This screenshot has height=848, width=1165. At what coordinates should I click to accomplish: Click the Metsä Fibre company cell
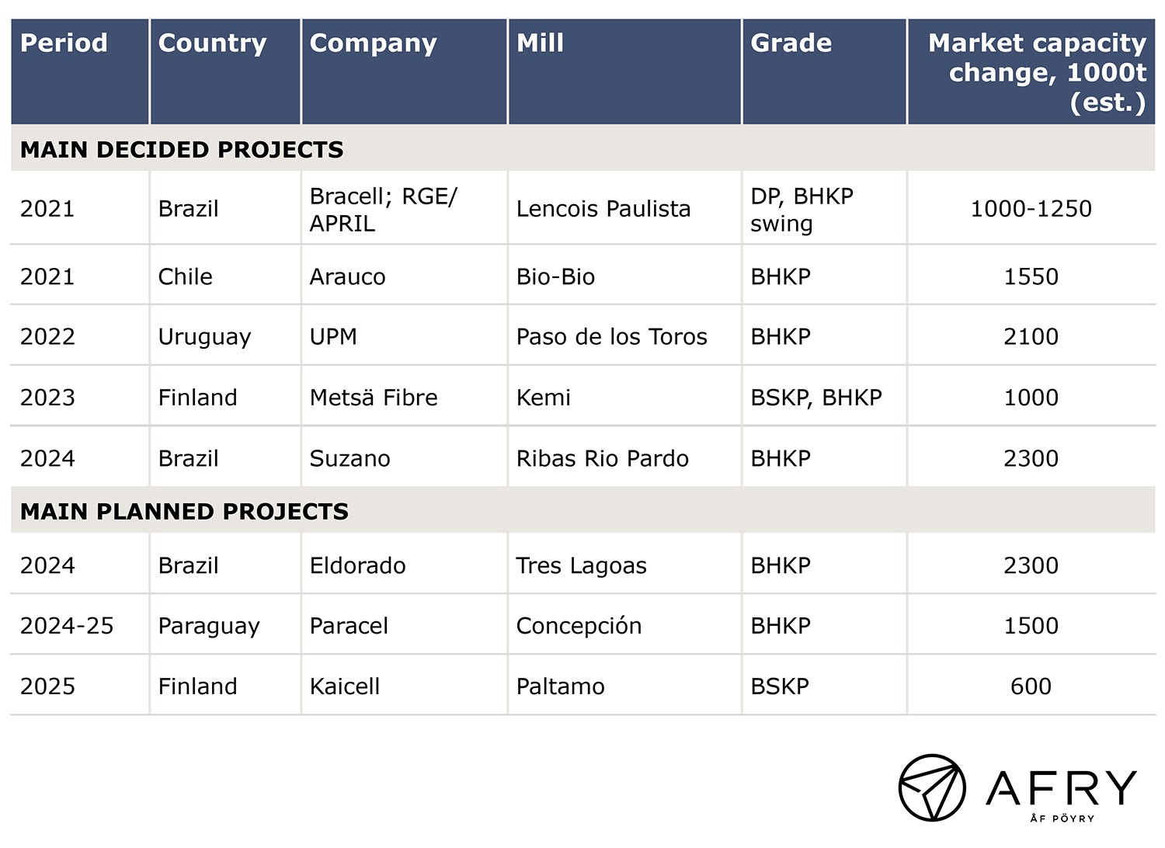[374, 398]
